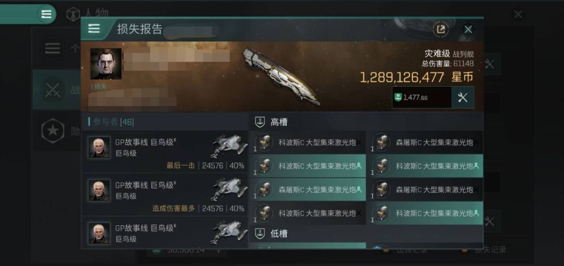Screen dimensions: 564x266
Task: Click the Apocalypse battleship image
Action: click(x=280, y=76)
